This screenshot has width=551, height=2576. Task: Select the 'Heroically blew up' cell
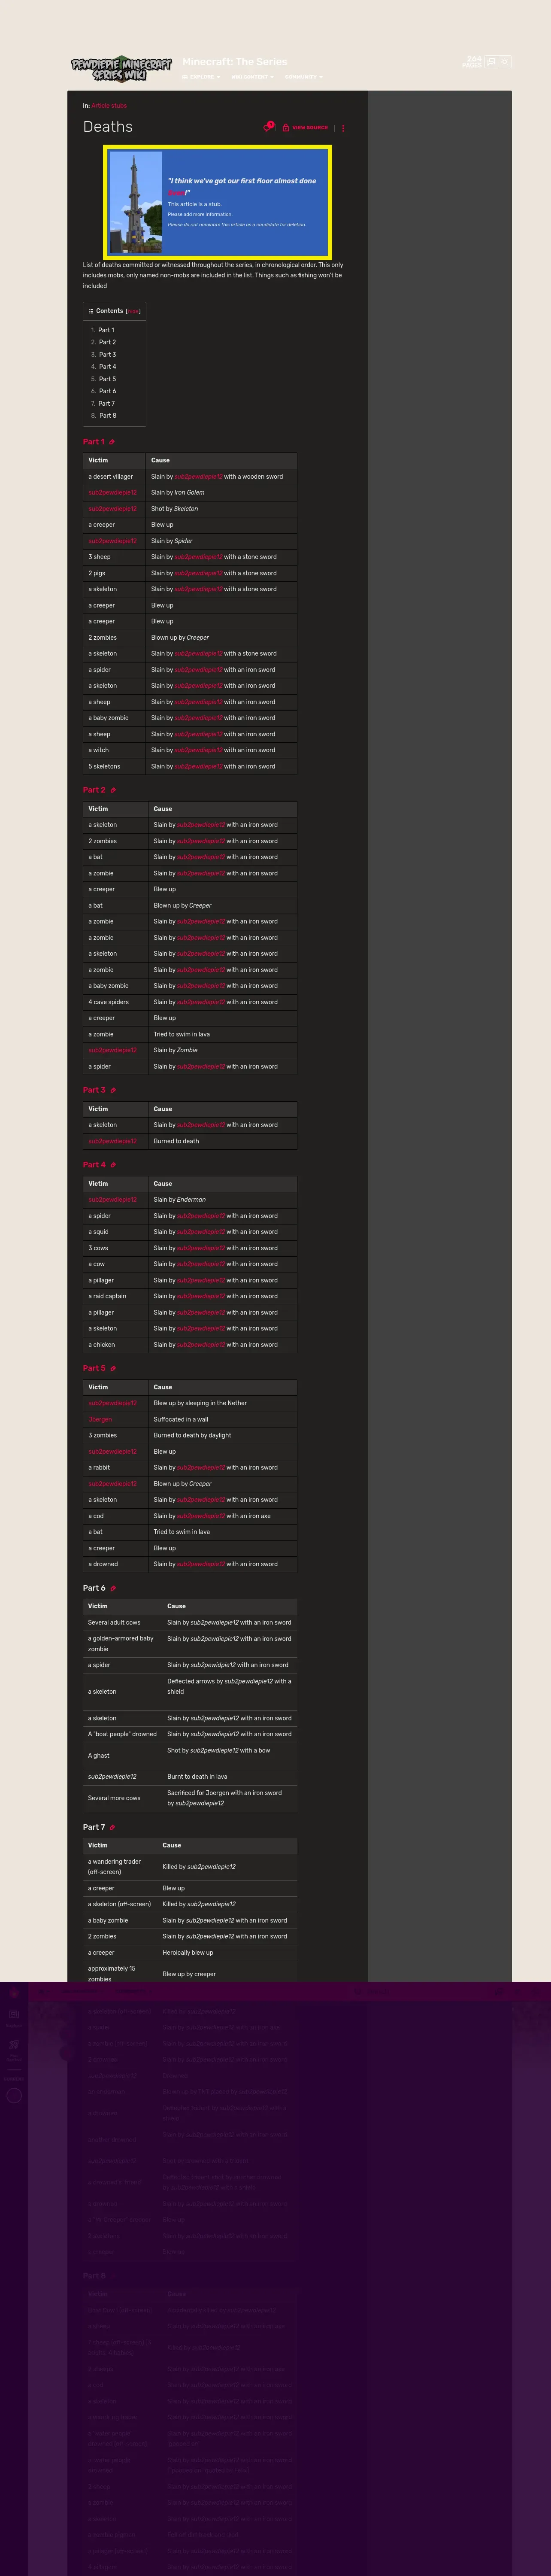[x=227, y=1952]
